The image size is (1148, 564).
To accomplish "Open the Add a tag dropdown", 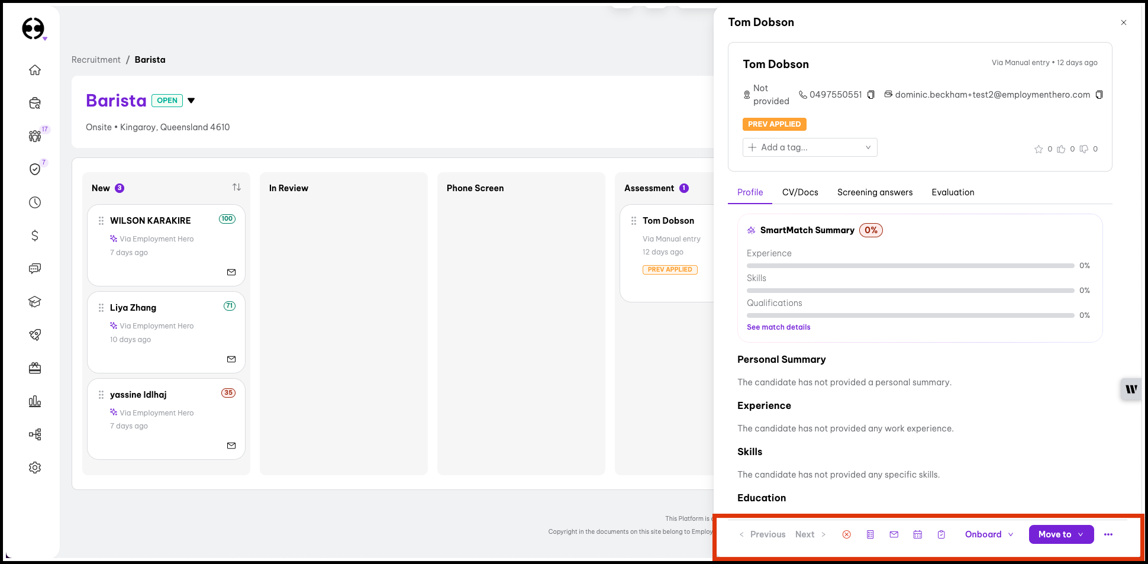I will (x=809, y=147).
